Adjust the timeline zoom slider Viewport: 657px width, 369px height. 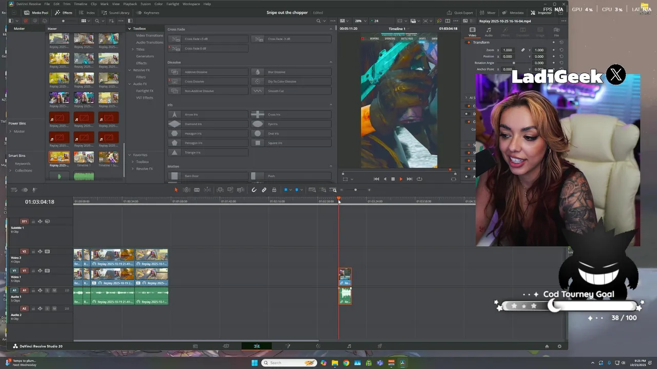(355, 190)
